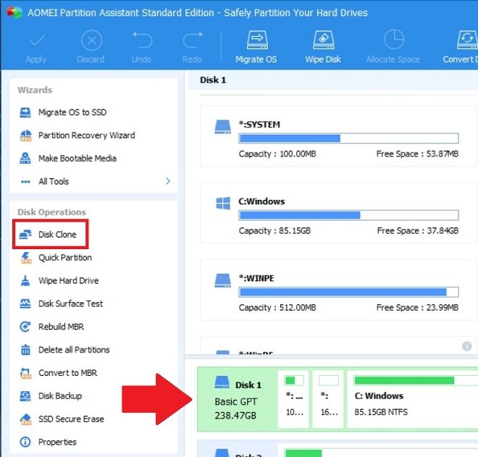Click the drive icon beside *:SYSTEM
The height and width of the screenshot is (457, 478).
(x=222, y=127)
